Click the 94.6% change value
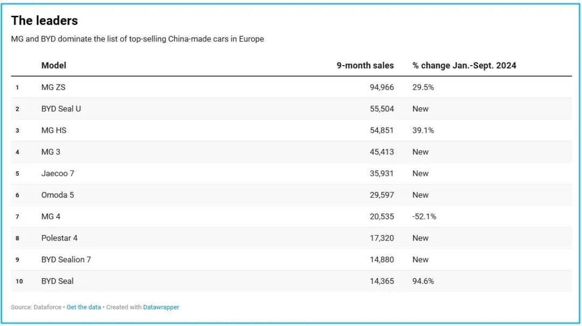Image resolution: width=582 pixels, height=326 pixels. click(x=423, y=281)
